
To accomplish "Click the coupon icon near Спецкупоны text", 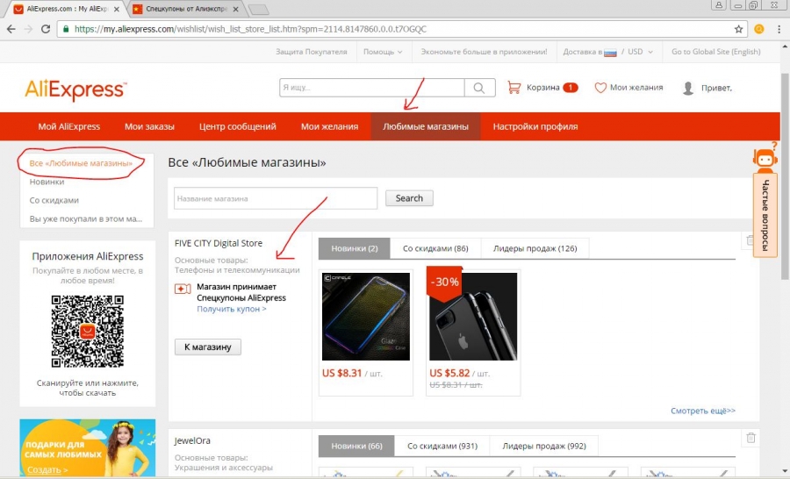I will pyautogui.click(x=183, y=289).
